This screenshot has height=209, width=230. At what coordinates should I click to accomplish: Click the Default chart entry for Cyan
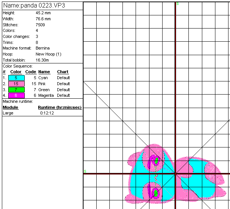pyautogui.click(x=63, y=78)
